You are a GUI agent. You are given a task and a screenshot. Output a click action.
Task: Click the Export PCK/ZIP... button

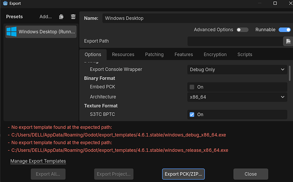coord(183,174)
